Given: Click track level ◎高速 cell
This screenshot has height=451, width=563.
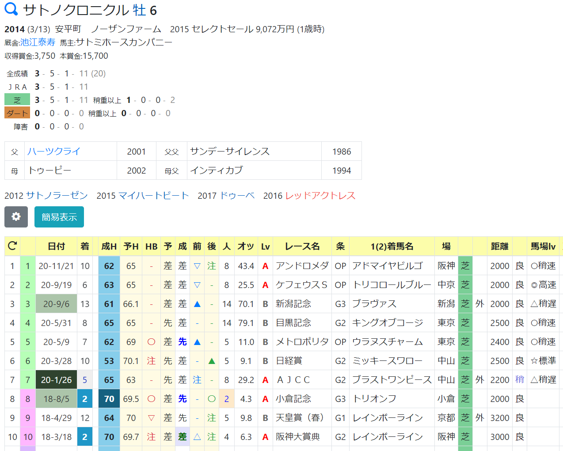Looking at the screenshot, I should pos(544,285).
